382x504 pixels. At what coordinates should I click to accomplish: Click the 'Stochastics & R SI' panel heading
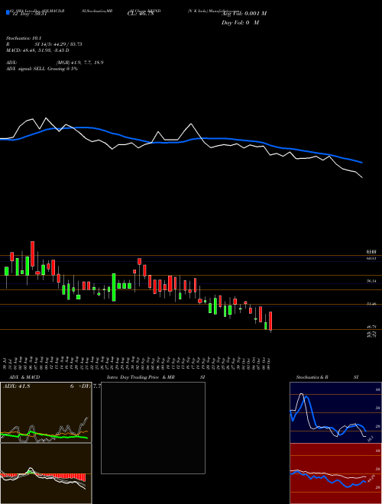[327, 377]
